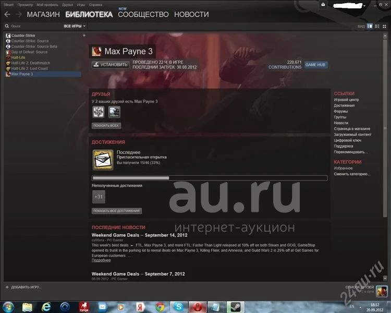This screenshot has height=313, width=391.
Task: Click the search magnifier icon
Action: [x=7, y=26]
